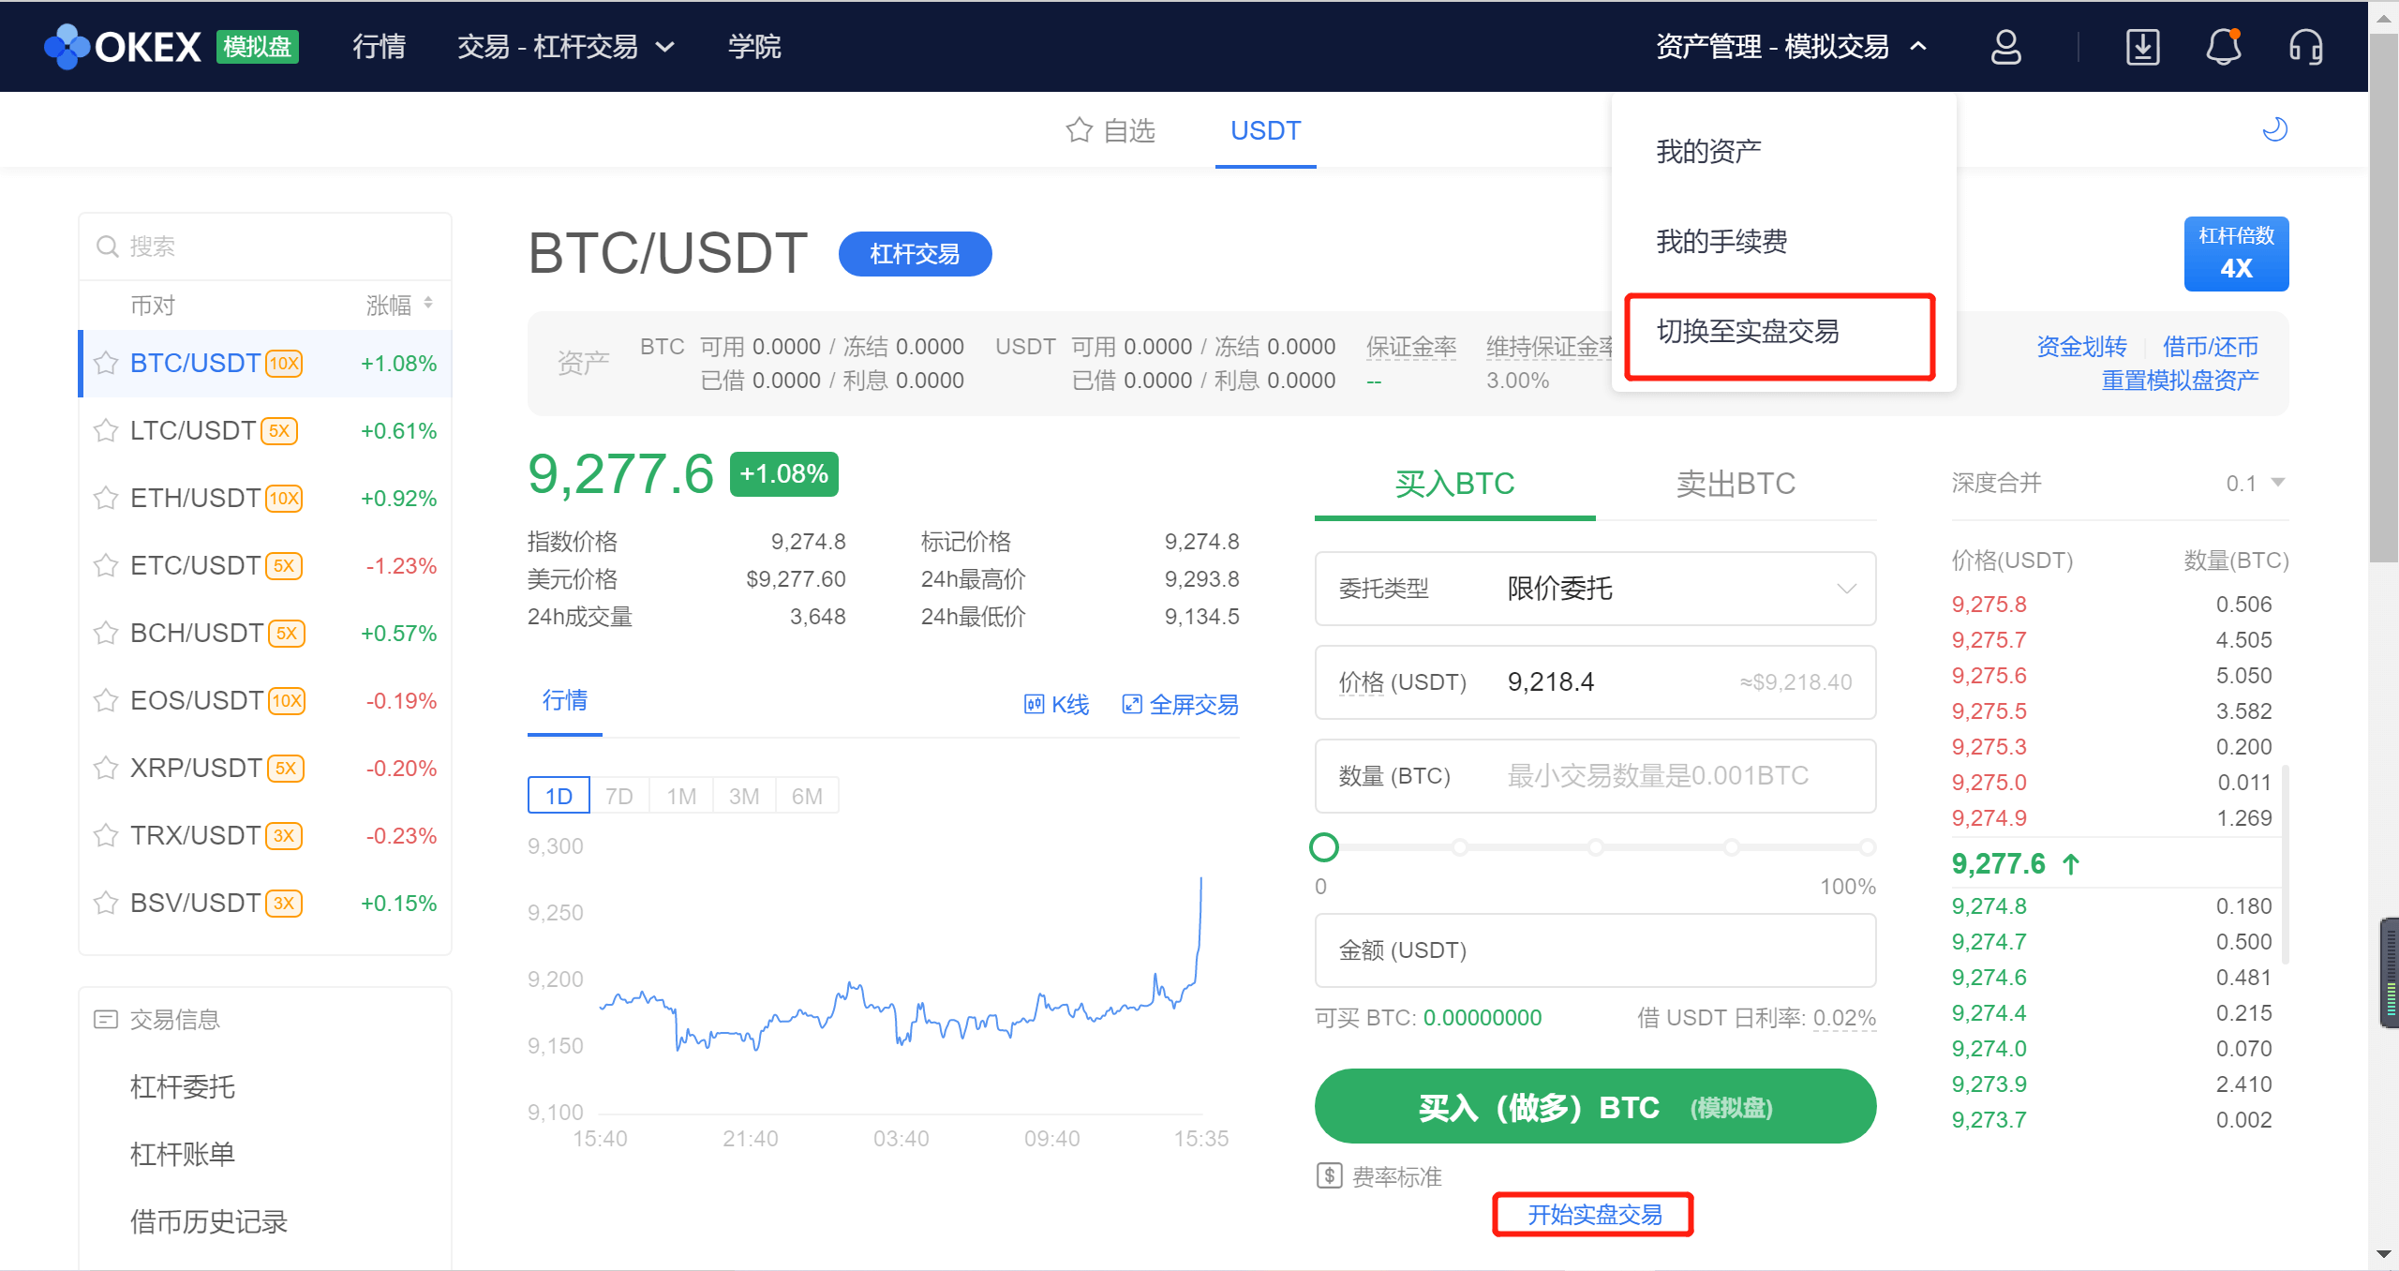Open 深度合并 0.1 dropdown
2399x1271 pixels.
click(x=2255, y=484)
